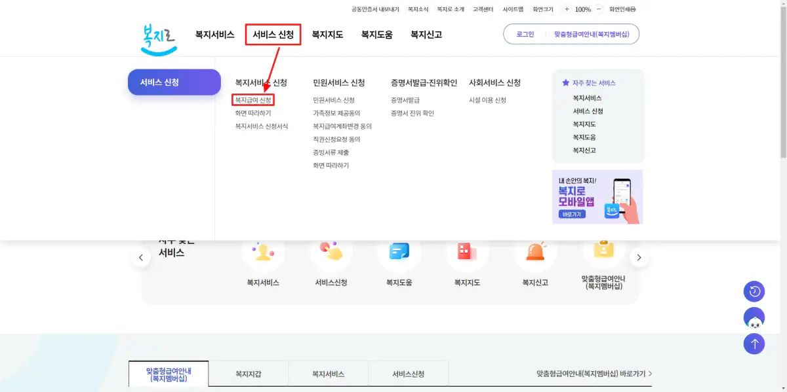The width and height of the screenshot is (787, 392).
Task: Switch to bottom 복지서비스 tab
Action: (x=329, y=374)
